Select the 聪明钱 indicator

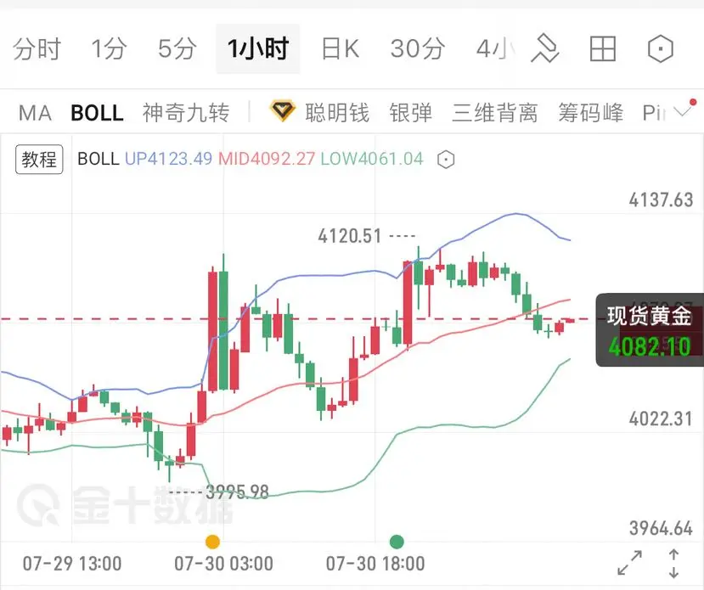[x=337, y=113]
